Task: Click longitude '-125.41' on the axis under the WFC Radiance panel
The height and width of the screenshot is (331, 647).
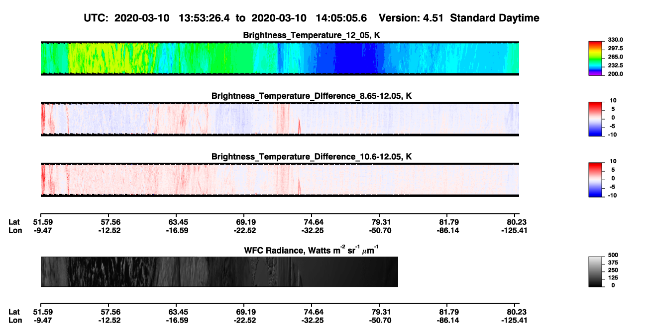Action: click(x=515, y=320)
